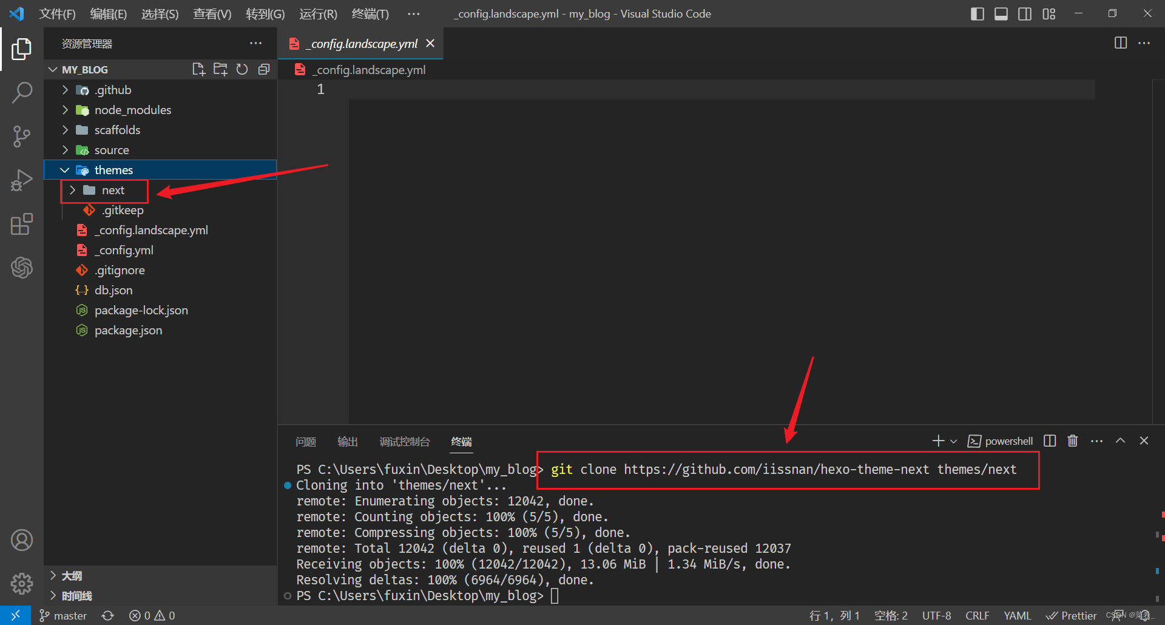Split the terminal pane
The height and width of the screenshot is (625, 1165).
(1050, 441)
